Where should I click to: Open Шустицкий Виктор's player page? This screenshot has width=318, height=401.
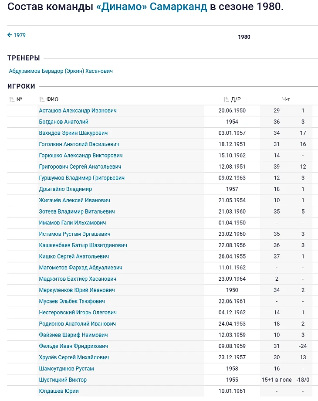coord(63,380)
